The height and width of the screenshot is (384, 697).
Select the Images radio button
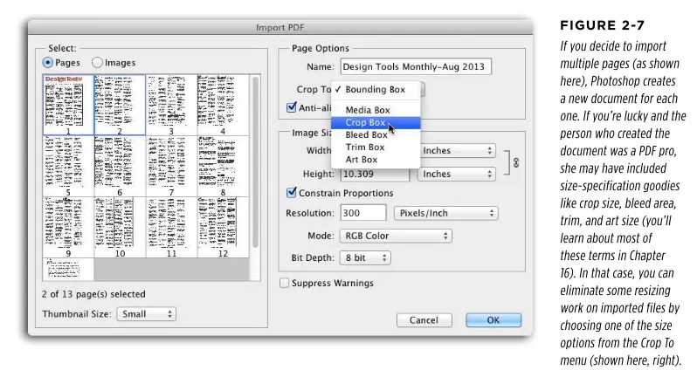97,63
